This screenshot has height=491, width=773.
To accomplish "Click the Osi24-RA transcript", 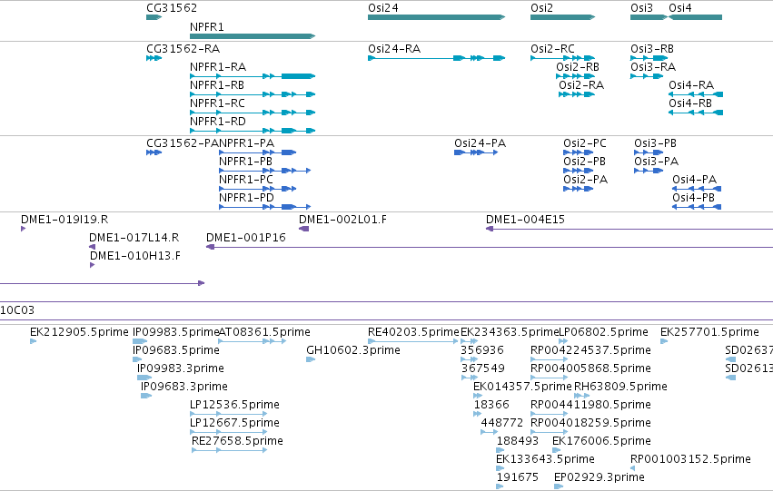I will (x=436, y=58).
